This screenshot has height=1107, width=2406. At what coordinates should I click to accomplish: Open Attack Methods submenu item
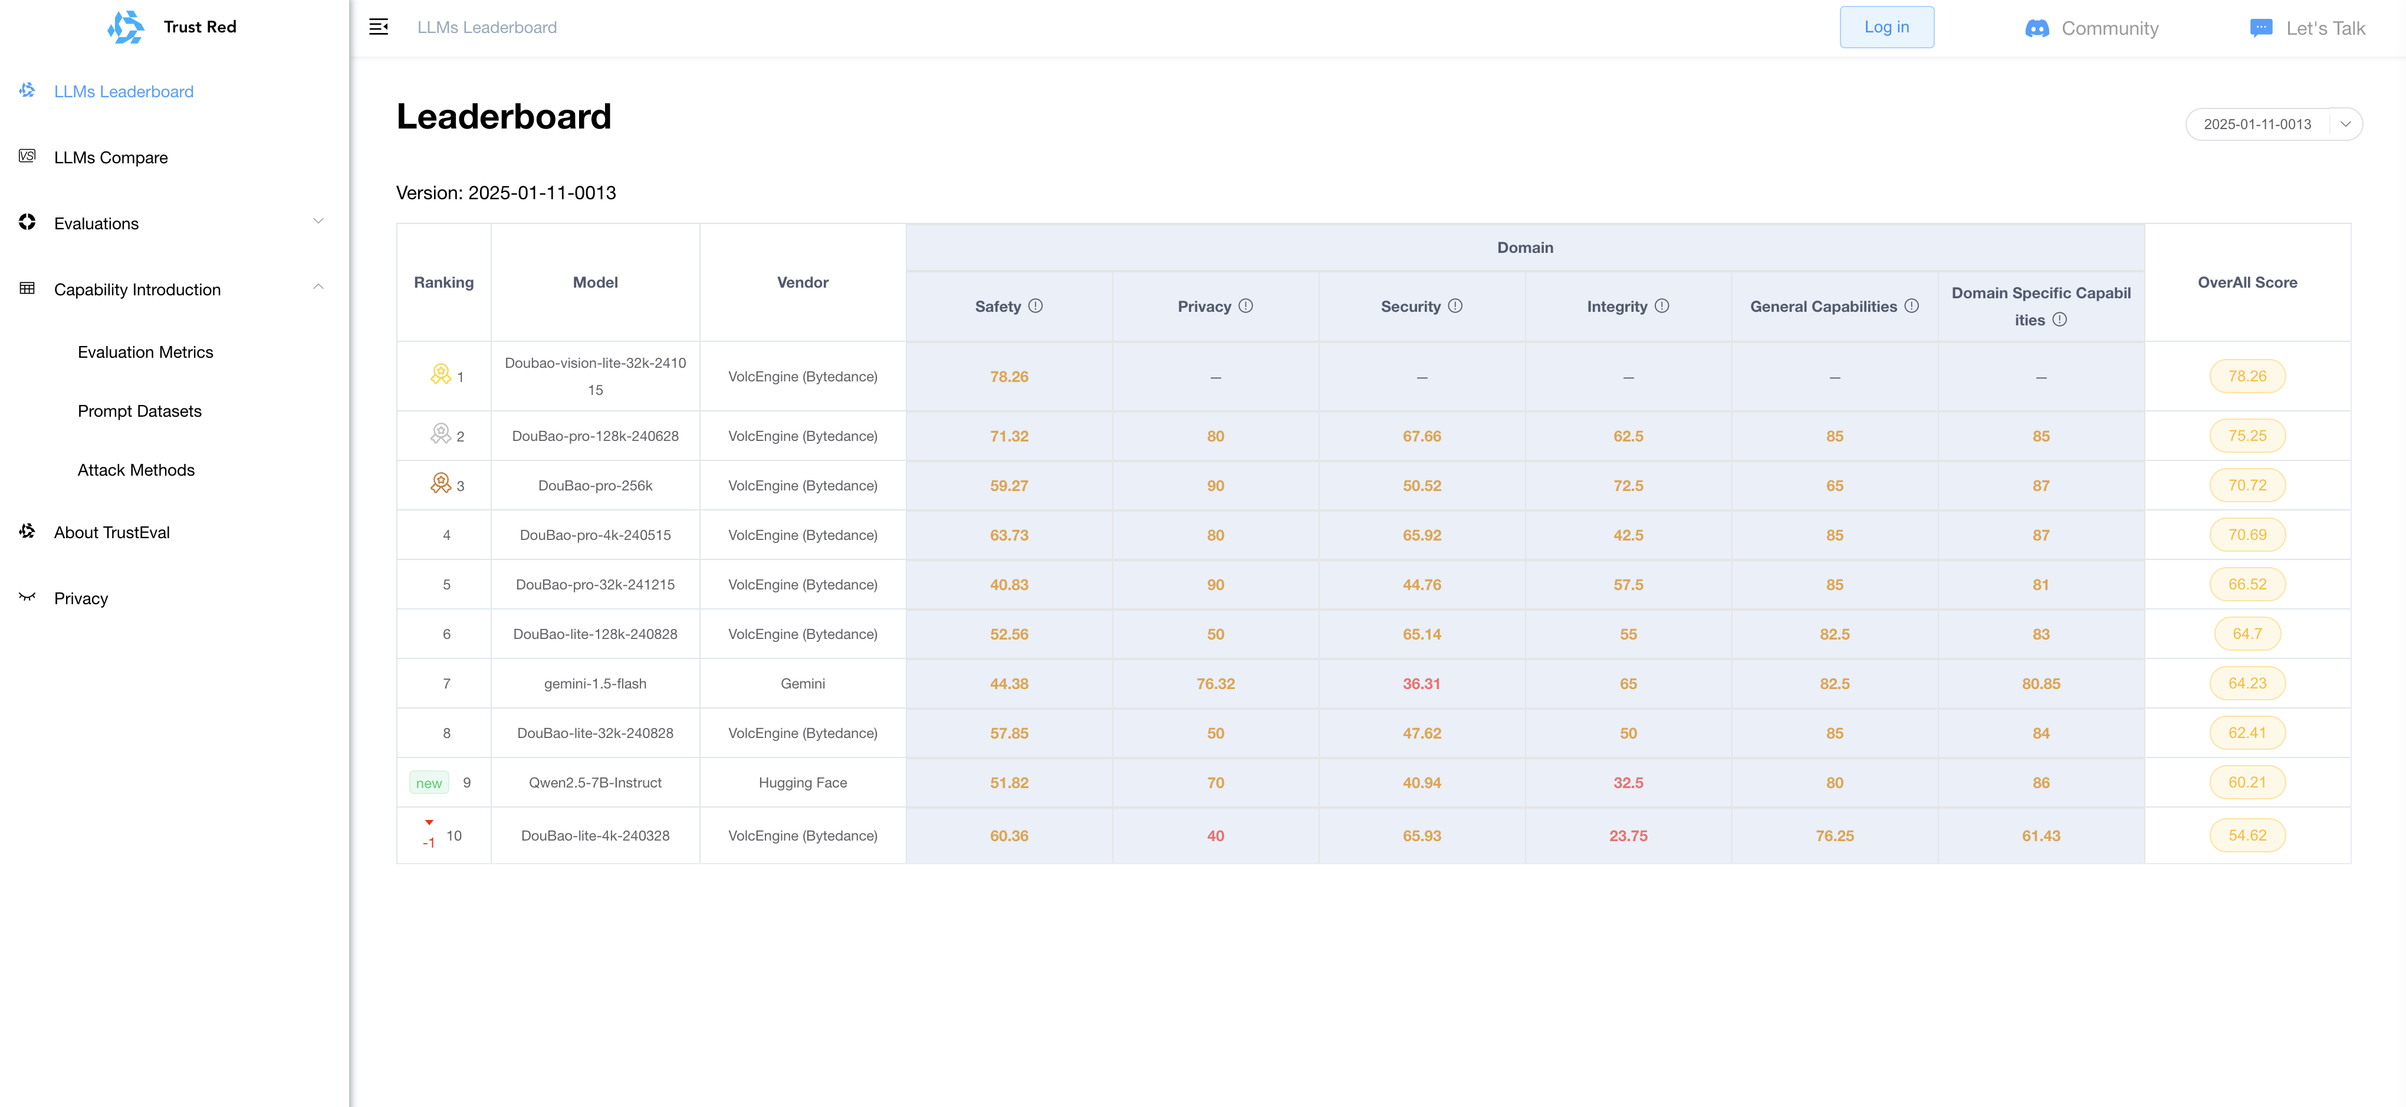click(x=136, y=470)
